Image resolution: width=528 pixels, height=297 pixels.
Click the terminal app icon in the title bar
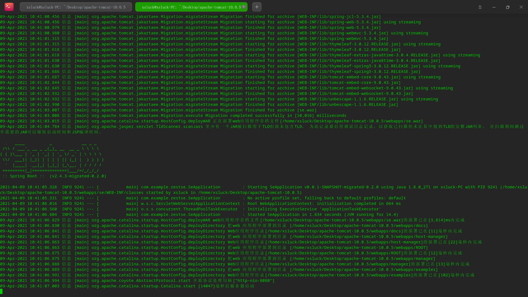[9, 7]
